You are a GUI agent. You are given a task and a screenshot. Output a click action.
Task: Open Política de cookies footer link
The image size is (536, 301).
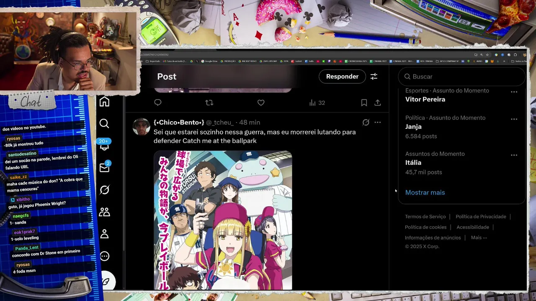coord(425,227)
